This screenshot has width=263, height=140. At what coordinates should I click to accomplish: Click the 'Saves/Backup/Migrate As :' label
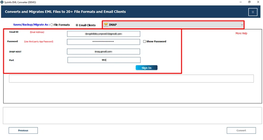point(31,25)
